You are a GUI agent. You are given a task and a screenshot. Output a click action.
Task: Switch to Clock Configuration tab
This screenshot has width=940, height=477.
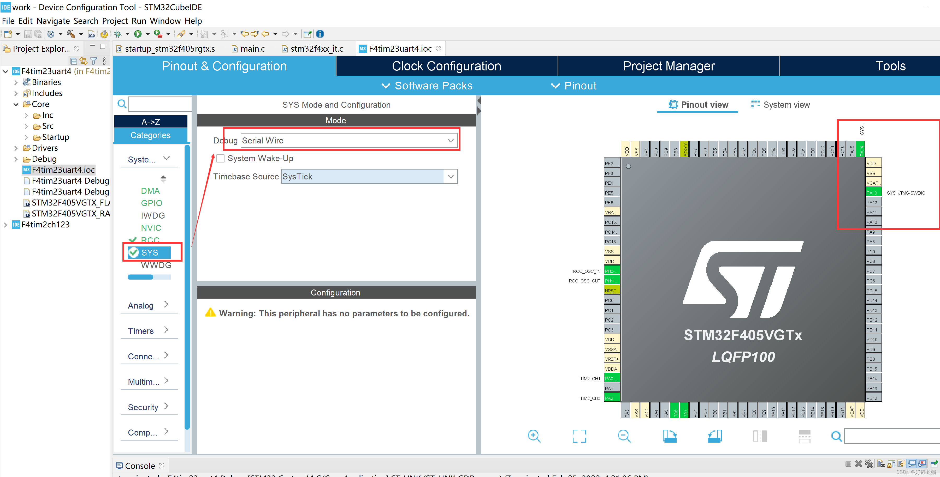pyautogui.click(x=446, y=66)
